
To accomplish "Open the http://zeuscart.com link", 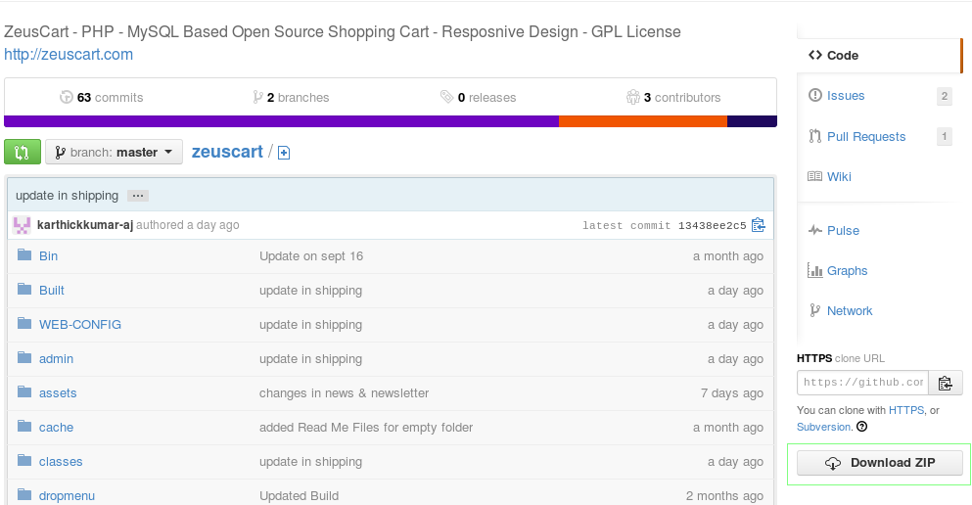I will point(69,55).
